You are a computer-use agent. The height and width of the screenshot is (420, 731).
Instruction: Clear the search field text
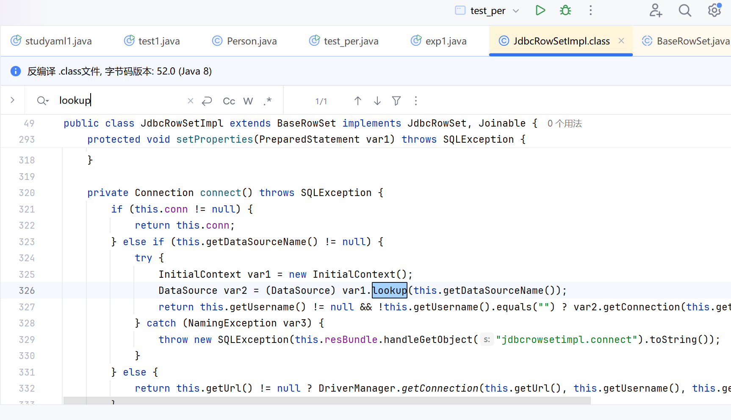pyautogui.click(x=191, y=101)
